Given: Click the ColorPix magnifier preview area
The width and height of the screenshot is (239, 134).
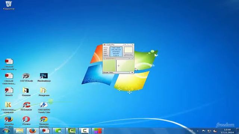Looking at the screenshot, I should 119,66.
